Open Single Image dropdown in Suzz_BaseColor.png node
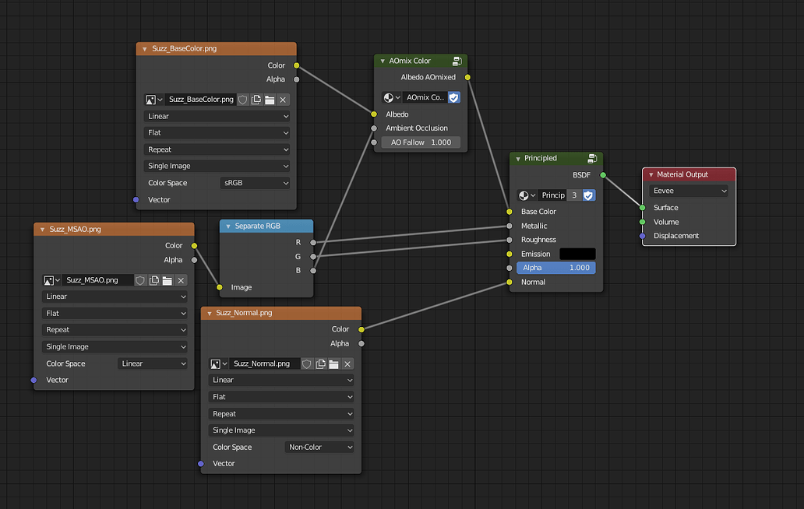The width and height of the screenshot is (804, 509). tap(217, 166)
